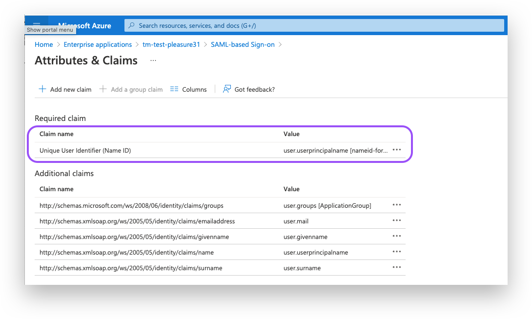Go to Enterprise applications breadcrumb

tap(98, 44)
